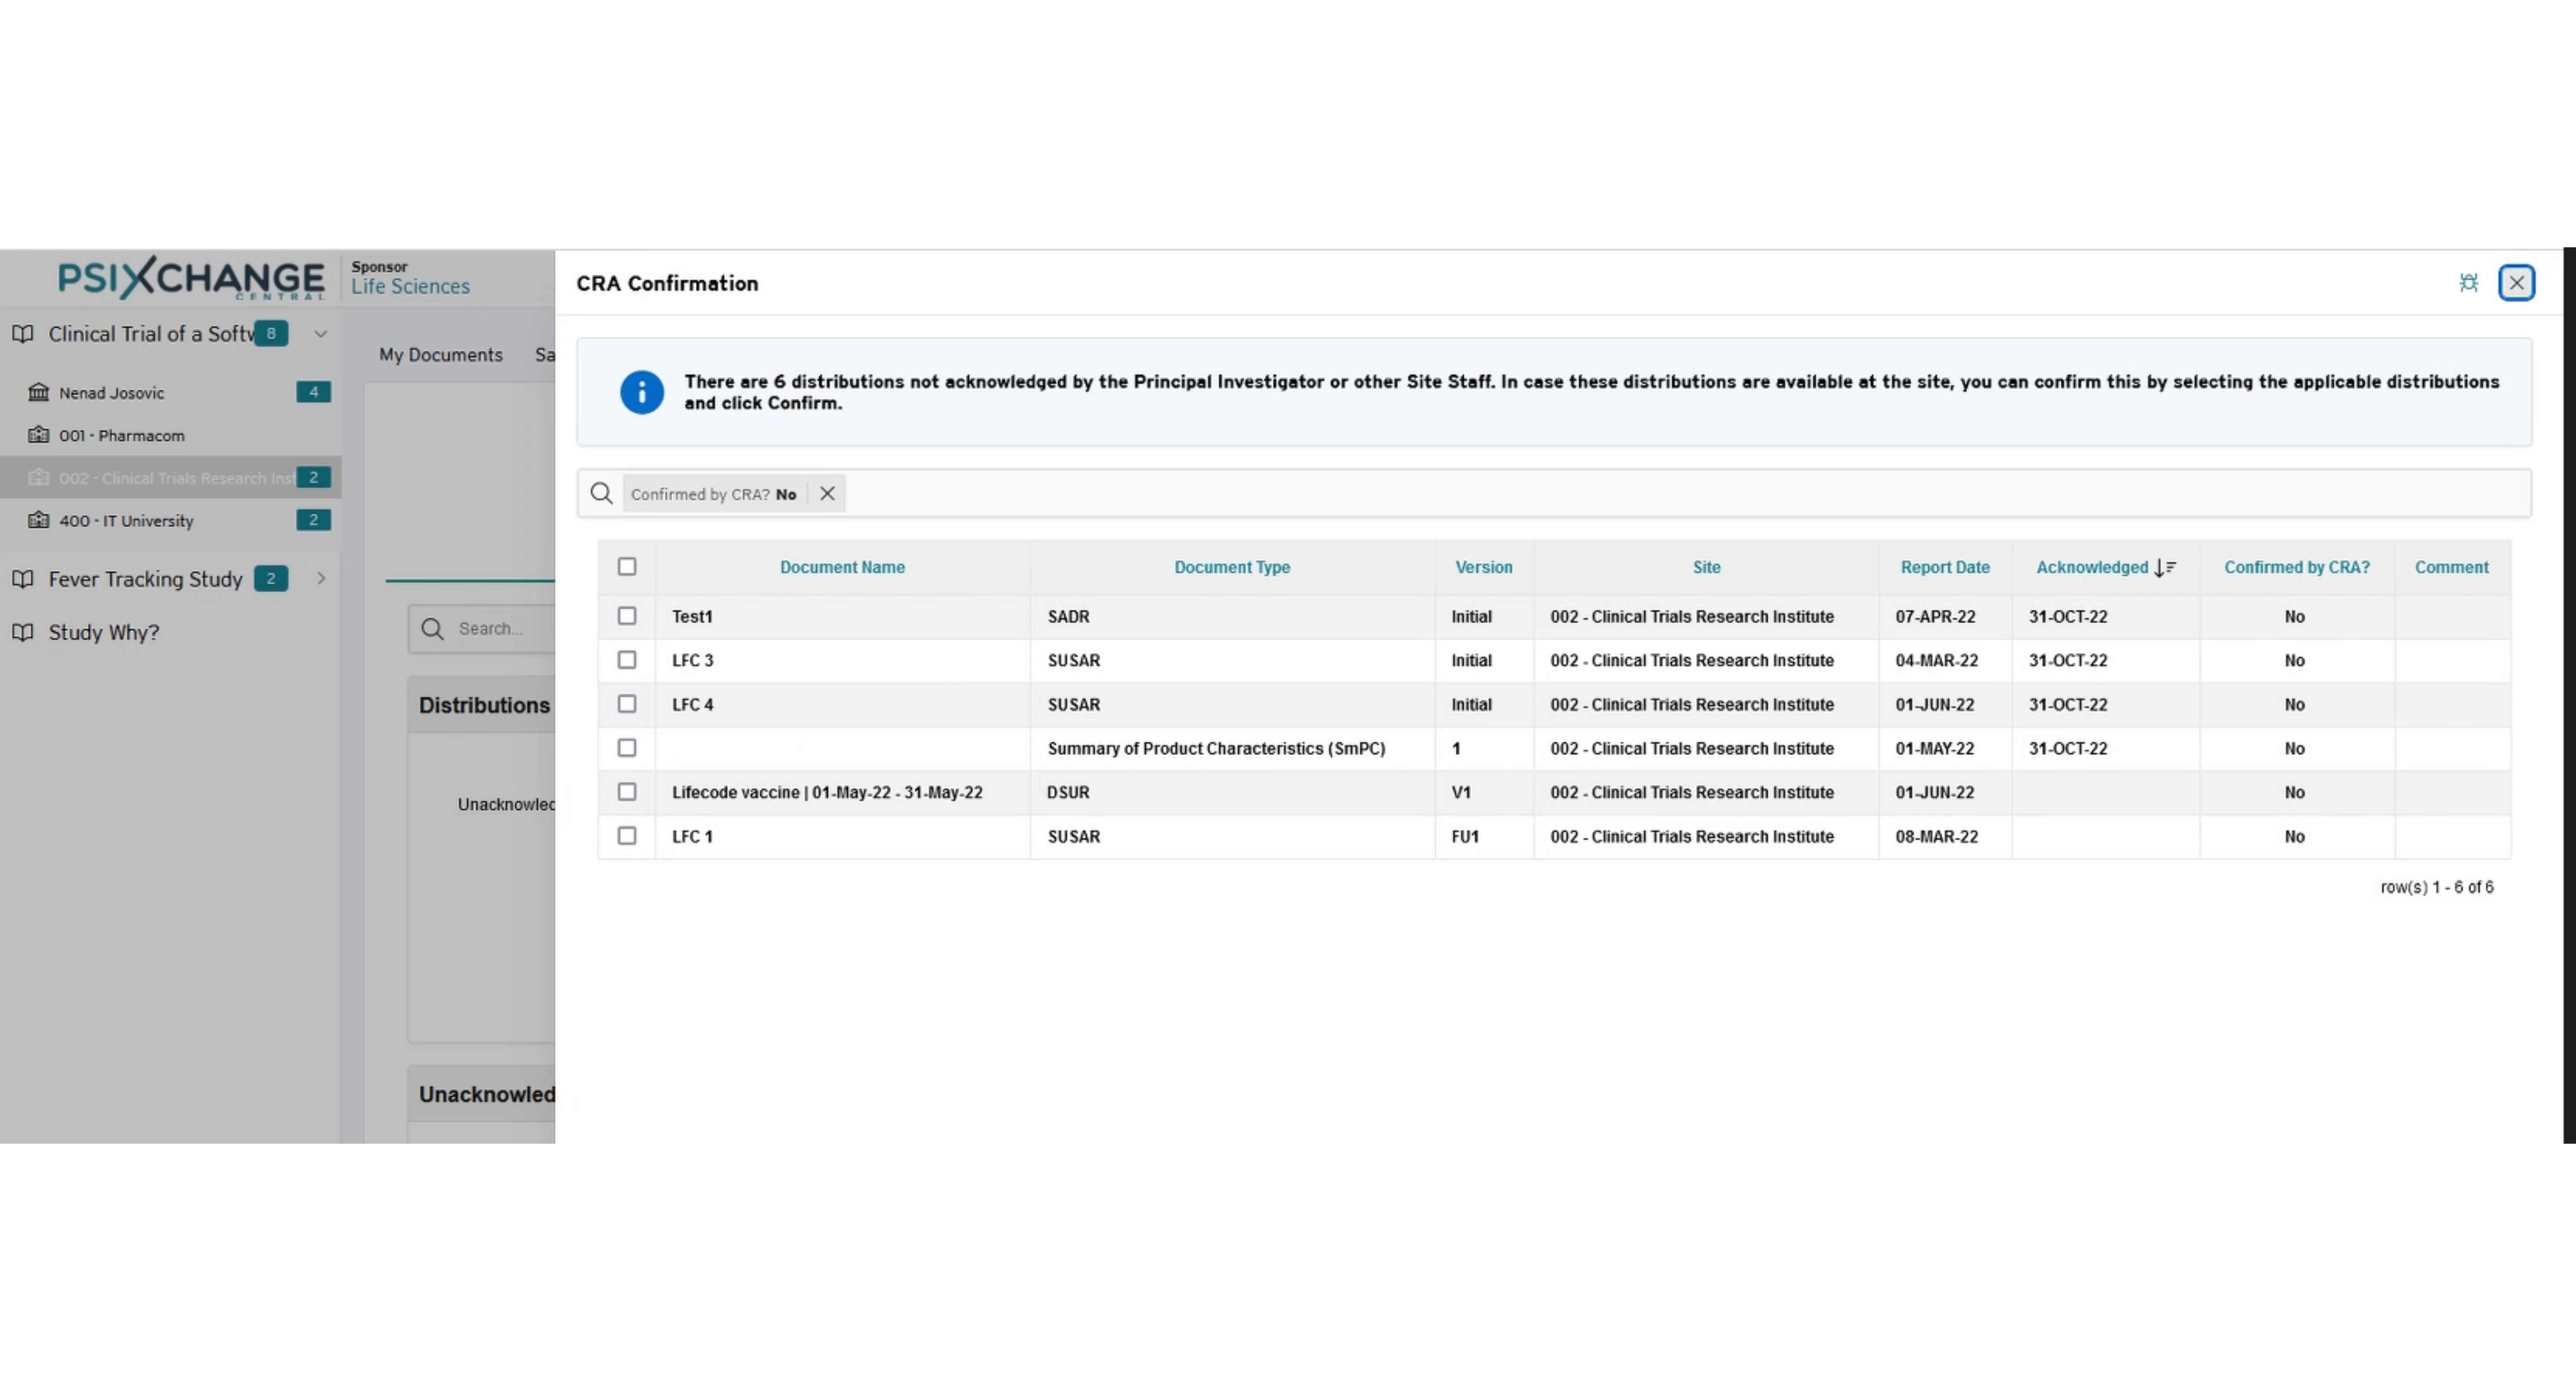
Task: Toggle the select-all checkbox in table header
Action: [627, 567]
